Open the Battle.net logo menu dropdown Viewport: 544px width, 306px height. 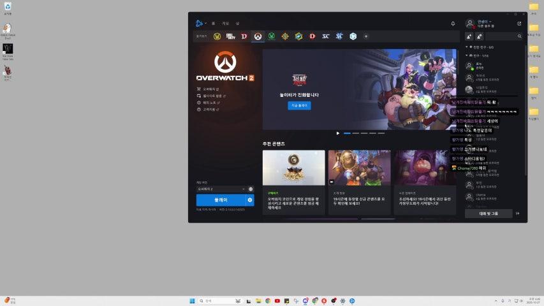tap(200, 24)
